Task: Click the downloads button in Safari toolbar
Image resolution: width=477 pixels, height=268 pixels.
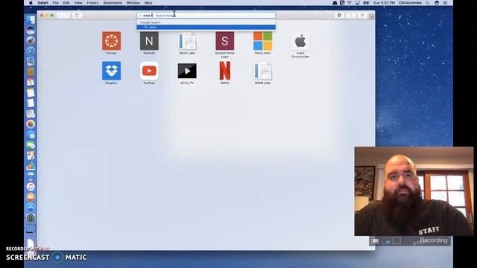Action: [339, 15]
